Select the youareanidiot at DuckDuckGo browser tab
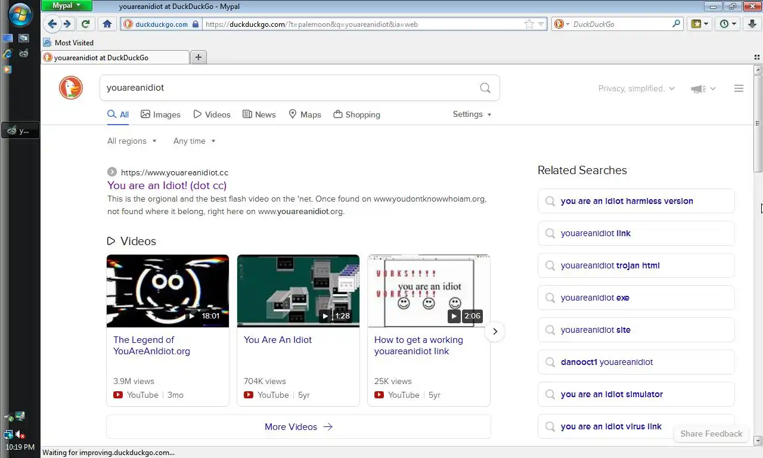 point(115,57)
